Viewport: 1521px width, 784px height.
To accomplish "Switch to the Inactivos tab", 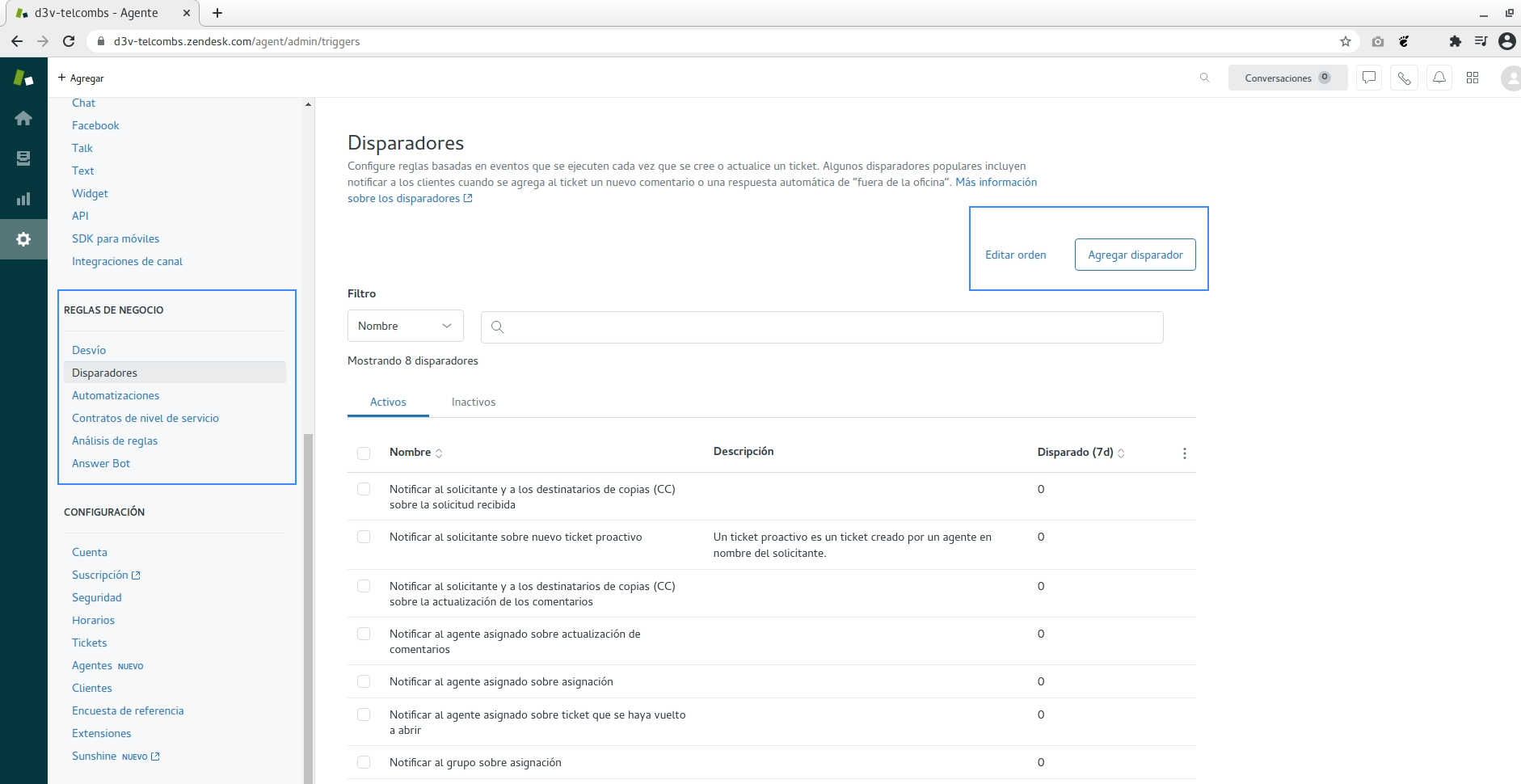I will pyautogui.click(x=474, y=402).
